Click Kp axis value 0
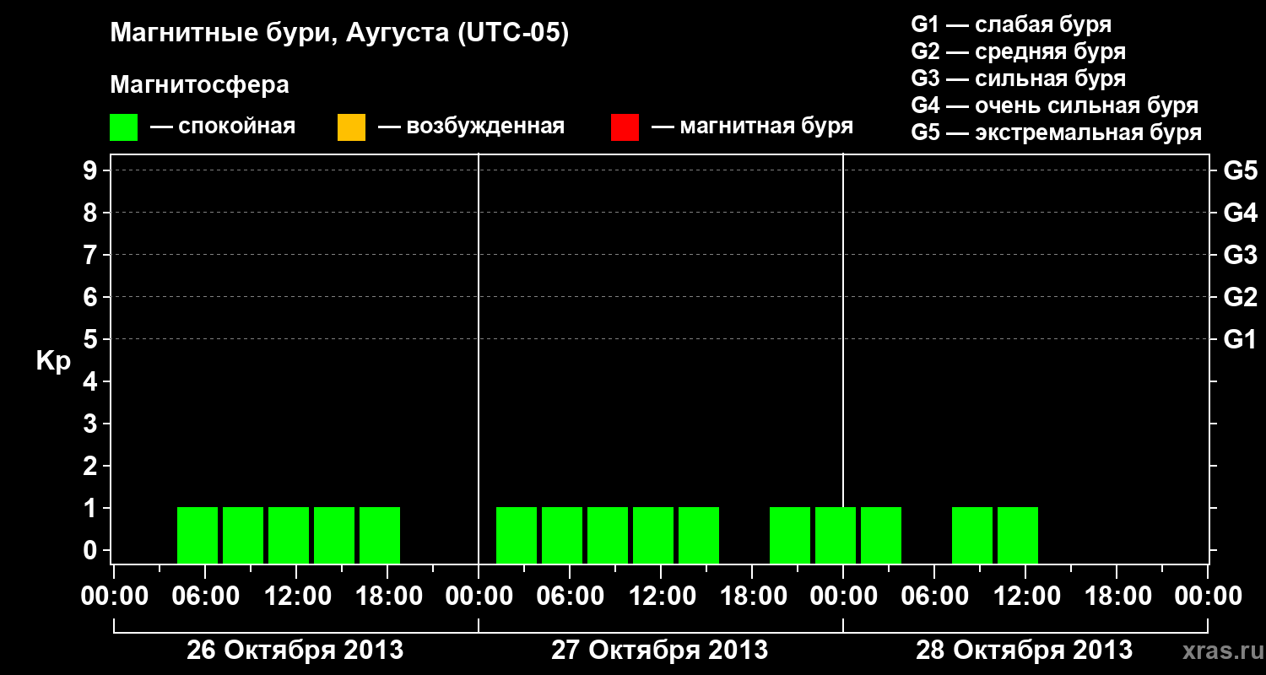Viewport: 1266px width, 675px height. (x=91, y=550)
